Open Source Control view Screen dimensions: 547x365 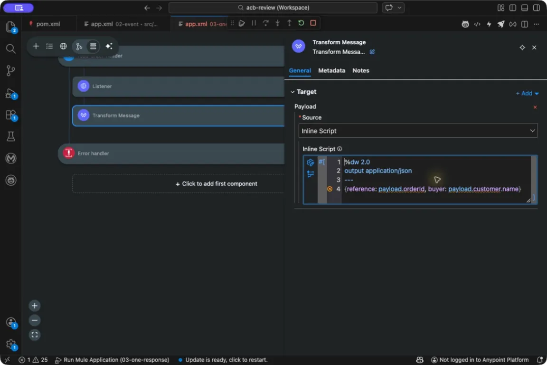11,70
